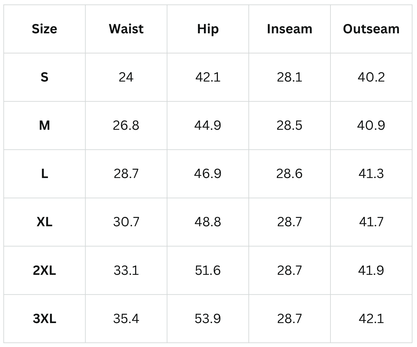This screenshot has width=417, height=347.
Task: Click the Hip column header
Action: [x=208, y=29]
